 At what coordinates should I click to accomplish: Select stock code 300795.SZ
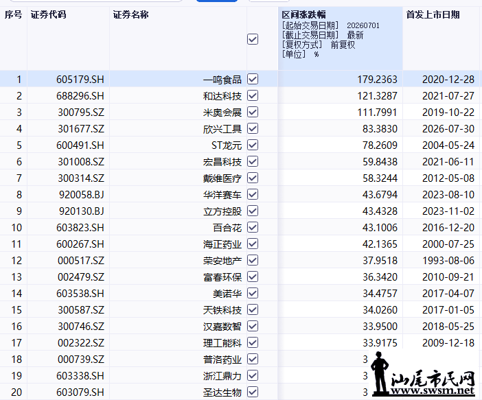point(81,113)
